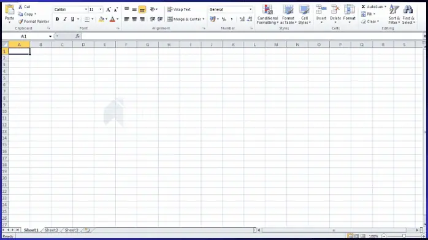This screenshot has height=240, width=428.
Task: Click Increase Decimal icon
Action: pyautogui.click(x=242, y=19)
